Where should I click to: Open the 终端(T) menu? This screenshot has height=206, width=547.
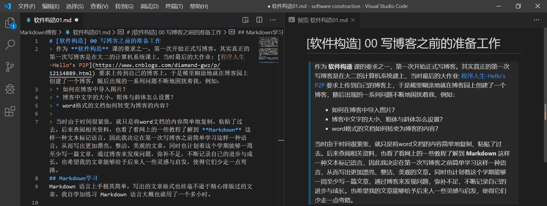pos(174,6)
